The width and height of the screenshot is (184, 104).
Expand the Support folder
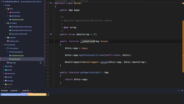pyautogui.click(x=5, y=38)
